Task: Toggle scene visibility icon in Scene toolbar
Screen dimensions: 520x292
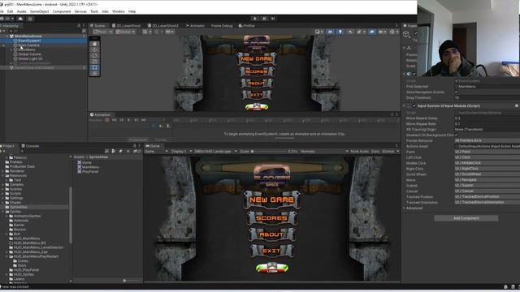Action: pyautogui.click(x=372, y=32)
